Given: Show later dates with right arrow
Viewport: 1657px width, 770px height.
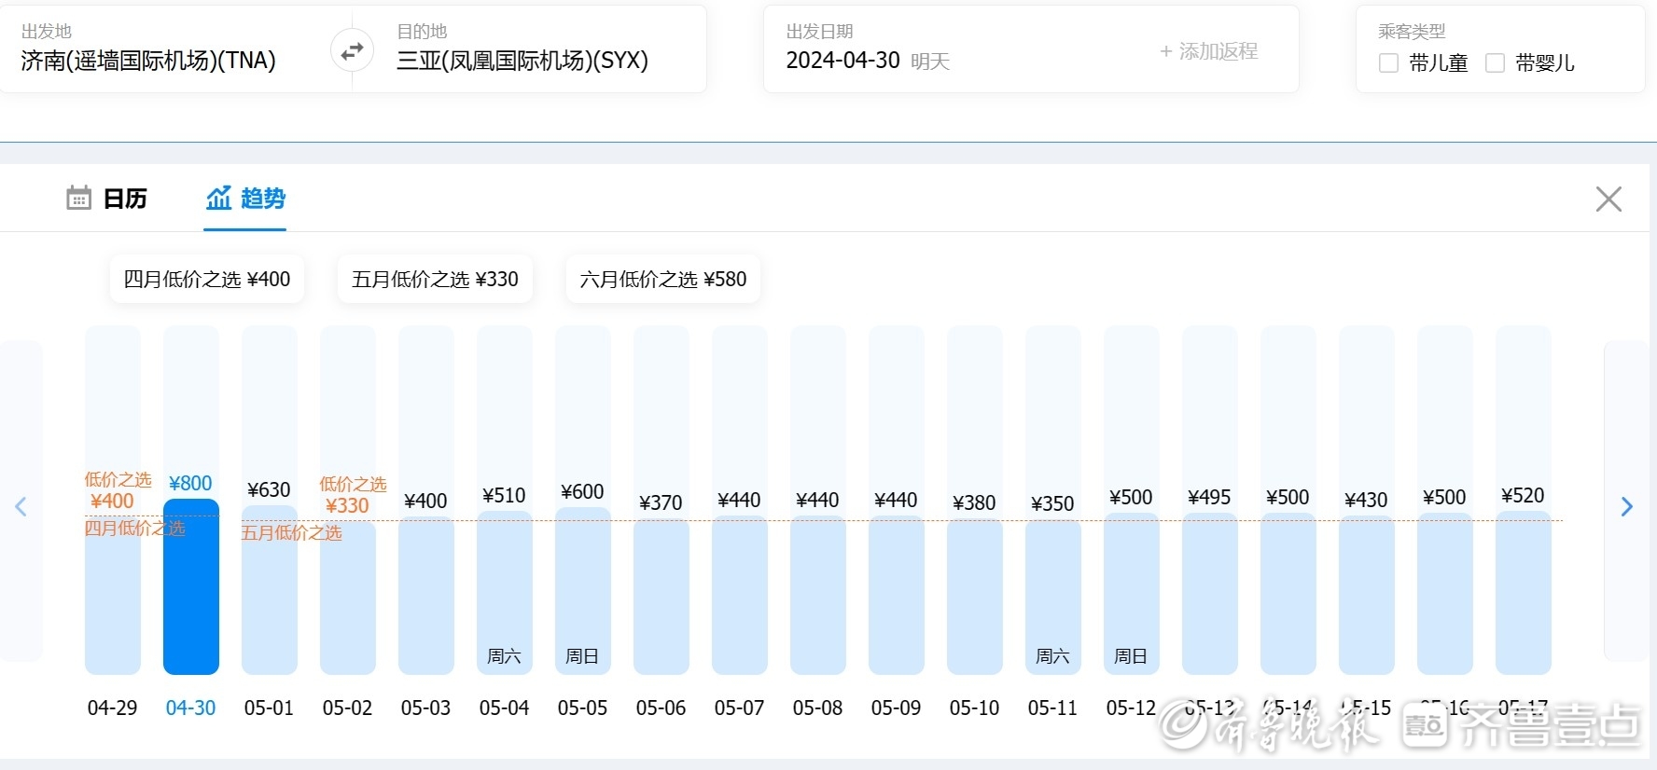Looking at the screenshot, I should click(1626, 506).
